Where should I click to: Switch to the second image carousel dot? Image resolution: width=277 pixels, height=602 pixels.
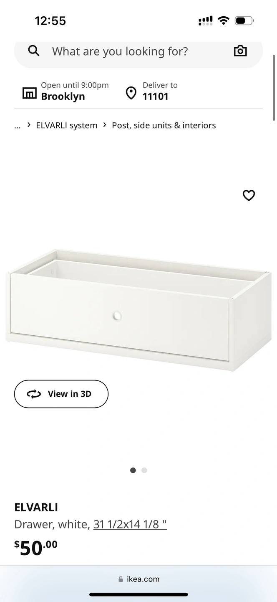point(144,470)
